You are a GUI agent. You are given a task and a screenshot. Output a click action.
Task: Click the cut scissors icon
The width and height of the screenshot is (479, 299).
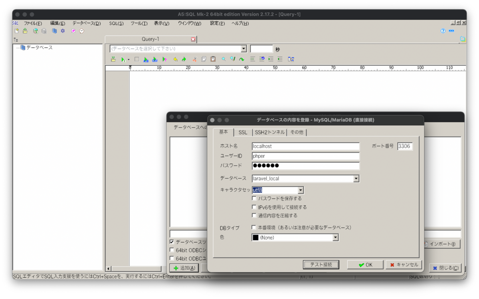194,59
